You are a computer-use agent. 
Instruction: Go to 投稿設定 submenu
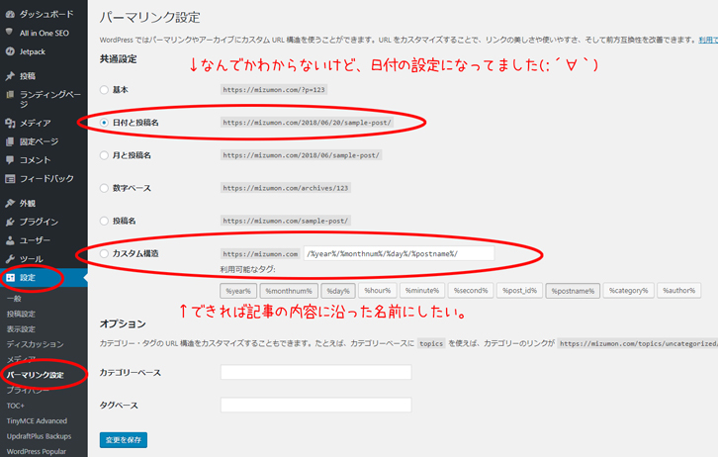pyautogui.click(x=21, y=314)
